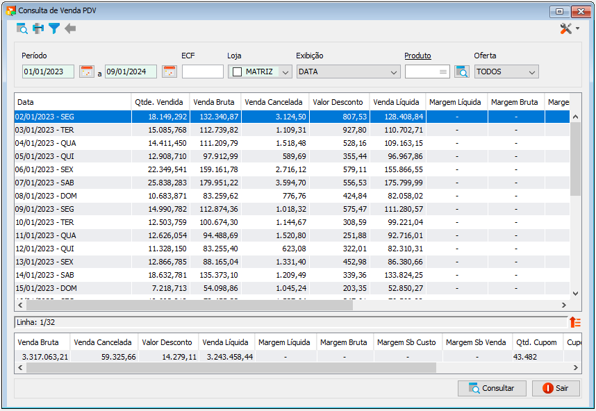Click the ECF input field

tap(203, 72)
